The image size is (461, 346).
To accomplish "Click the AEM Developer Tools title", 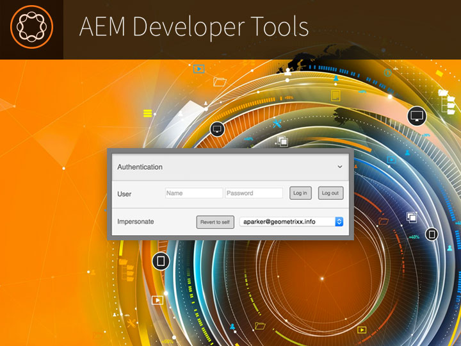I will coord(194,27).
